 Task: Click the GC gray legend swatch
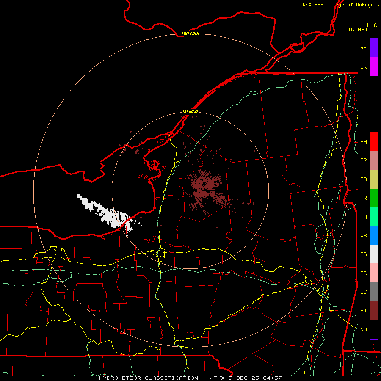[x=374, y=292]
